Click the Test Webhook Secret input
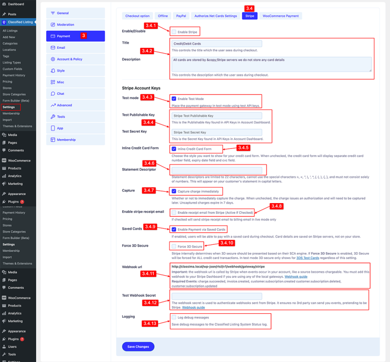The height and width of the screenshot is (362, 390). (x=217, y=296)
